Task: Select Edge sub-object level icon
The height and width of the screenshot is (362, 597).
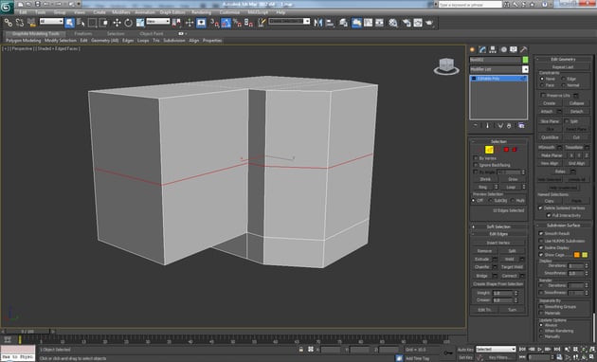Action: 489,150
